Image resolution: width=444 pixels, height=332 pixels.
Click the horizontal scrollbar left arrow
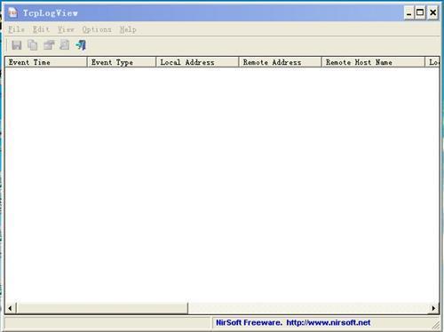tap(11, 308)
